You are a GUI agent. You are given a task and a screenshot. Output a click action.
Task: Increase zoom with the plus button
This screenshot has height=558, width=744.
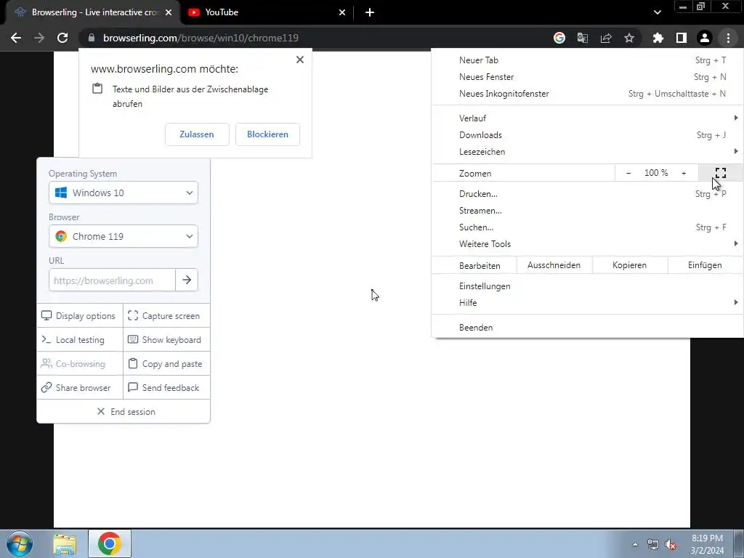pyautogui.click(x=684, y=173)
